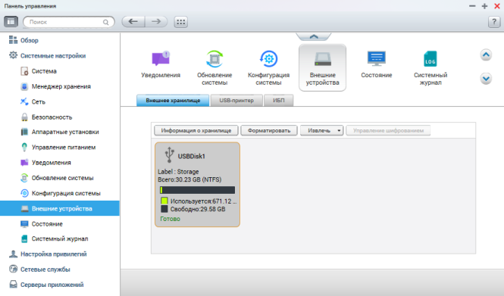Open the grid view of all items

pos(181,22)
